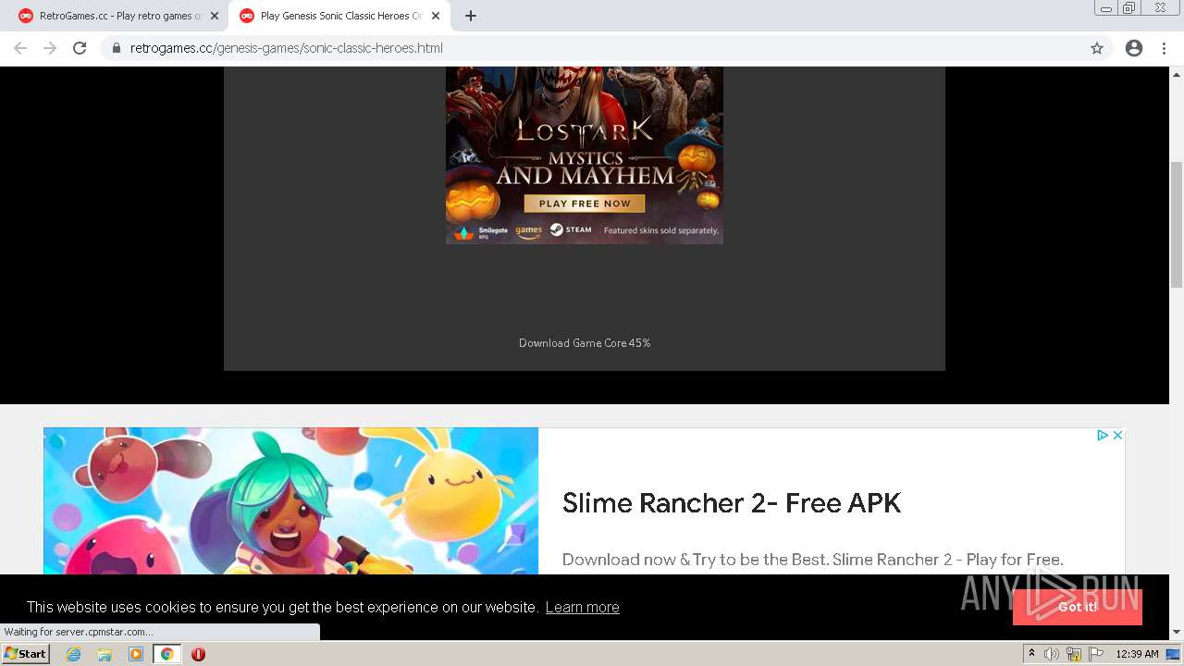Click Play Free Now in Lost Ark ad
Image resolution: width=1184 pixels, height=666 pixels.
pos(585,203)
